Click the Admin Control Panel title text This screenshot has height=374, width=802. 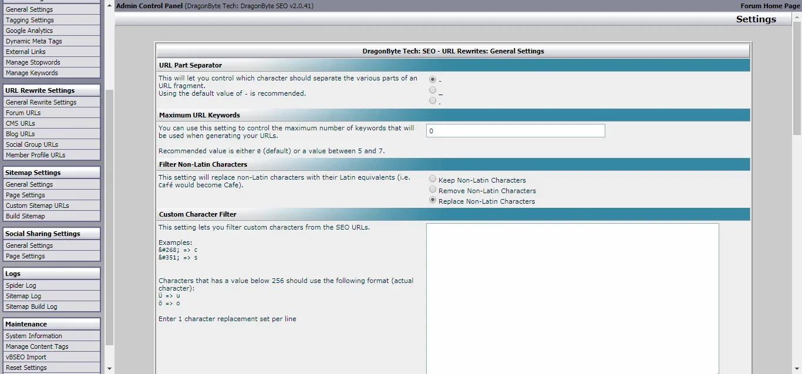(149, 6)
